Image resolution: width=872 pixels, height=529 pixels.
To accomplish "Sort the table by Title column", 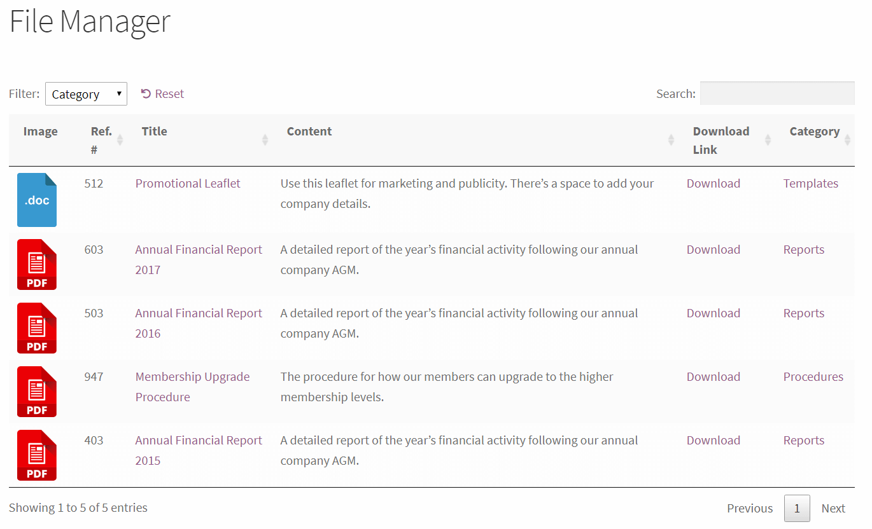I will coord(155,132).
